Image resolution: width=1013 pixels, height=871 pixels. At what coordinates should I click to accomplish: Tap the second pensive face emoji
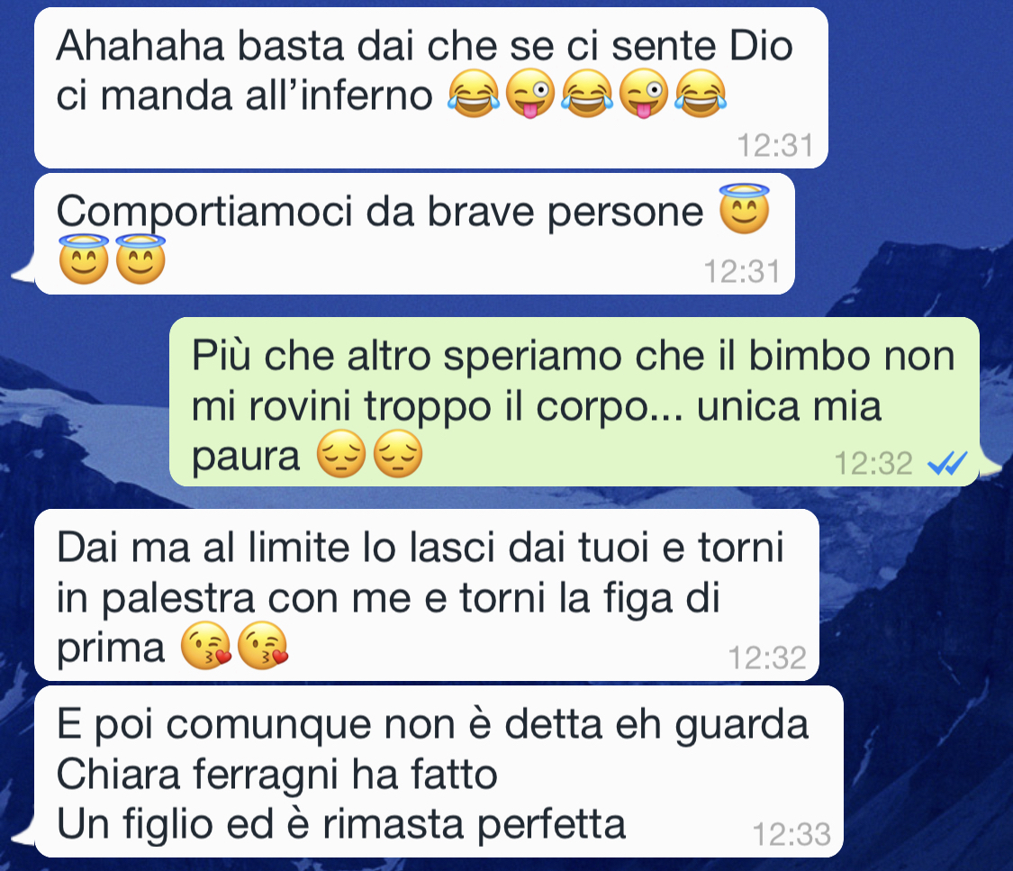tap(398, 454)
